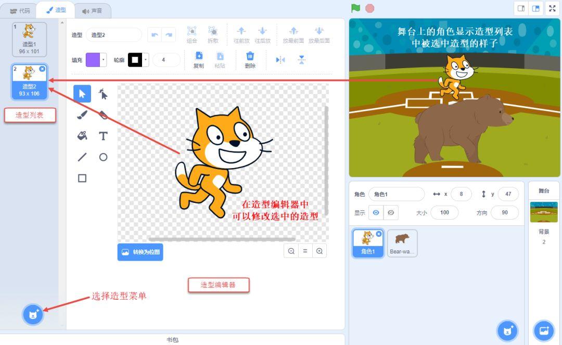Click the size (大小) field
The width and height of the screenshot is (562, 345).
point(444,212)
